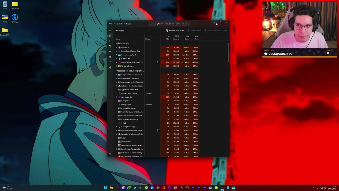Open the hamburger navigation menu in Task Manager
The width and height of the screenshot is (339, 191).
point(110,31)
